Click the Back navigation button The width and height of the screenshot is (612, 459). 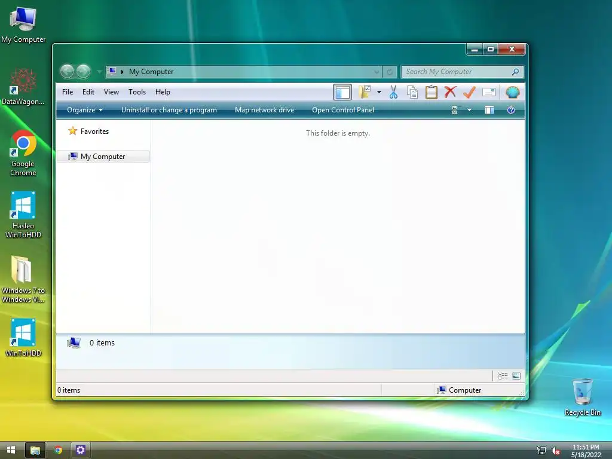[67, 72]
